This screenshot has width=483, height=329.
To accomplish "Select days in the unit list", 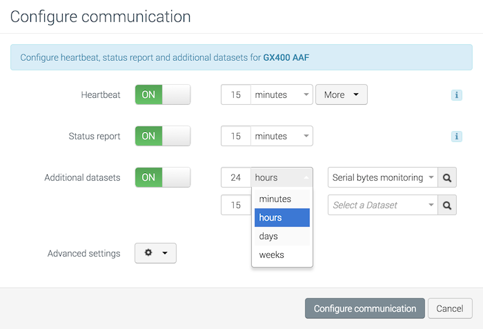I will coord(282,237).
